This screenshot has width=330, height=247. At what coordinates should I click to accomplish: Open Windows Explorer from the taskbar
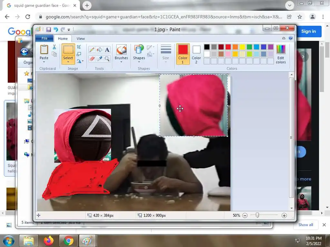click(x=29, y=241)
